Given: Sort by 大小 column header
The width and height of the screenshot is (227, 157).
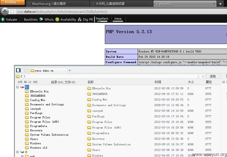Looking at the screenshot, I should click(191, 82).
